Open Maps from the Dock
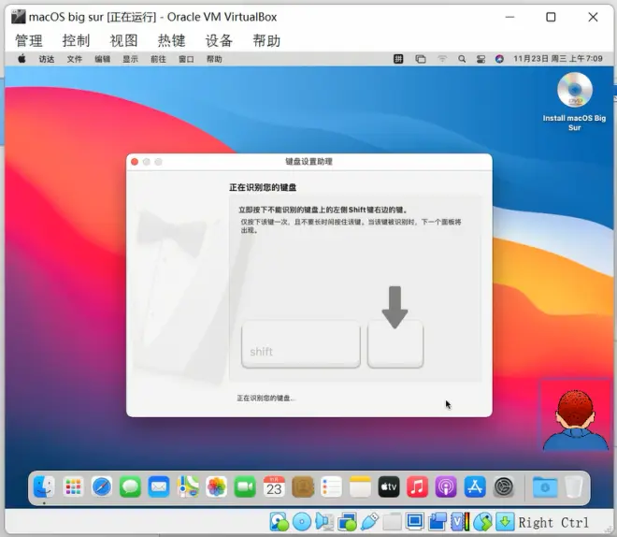Screen dimensions: 617x537 tap(188, 487)
